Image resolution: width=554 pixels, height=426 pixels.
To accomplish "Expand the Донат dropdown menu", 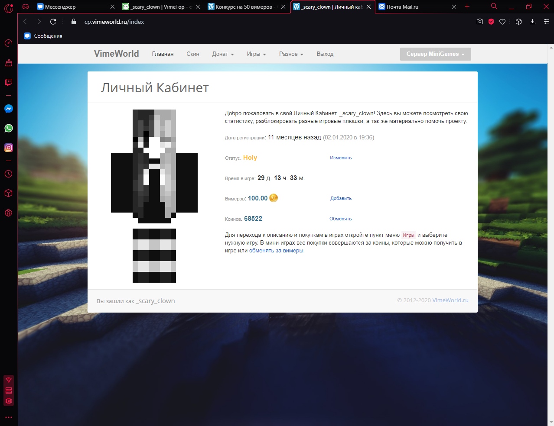I will coord(223,54).
